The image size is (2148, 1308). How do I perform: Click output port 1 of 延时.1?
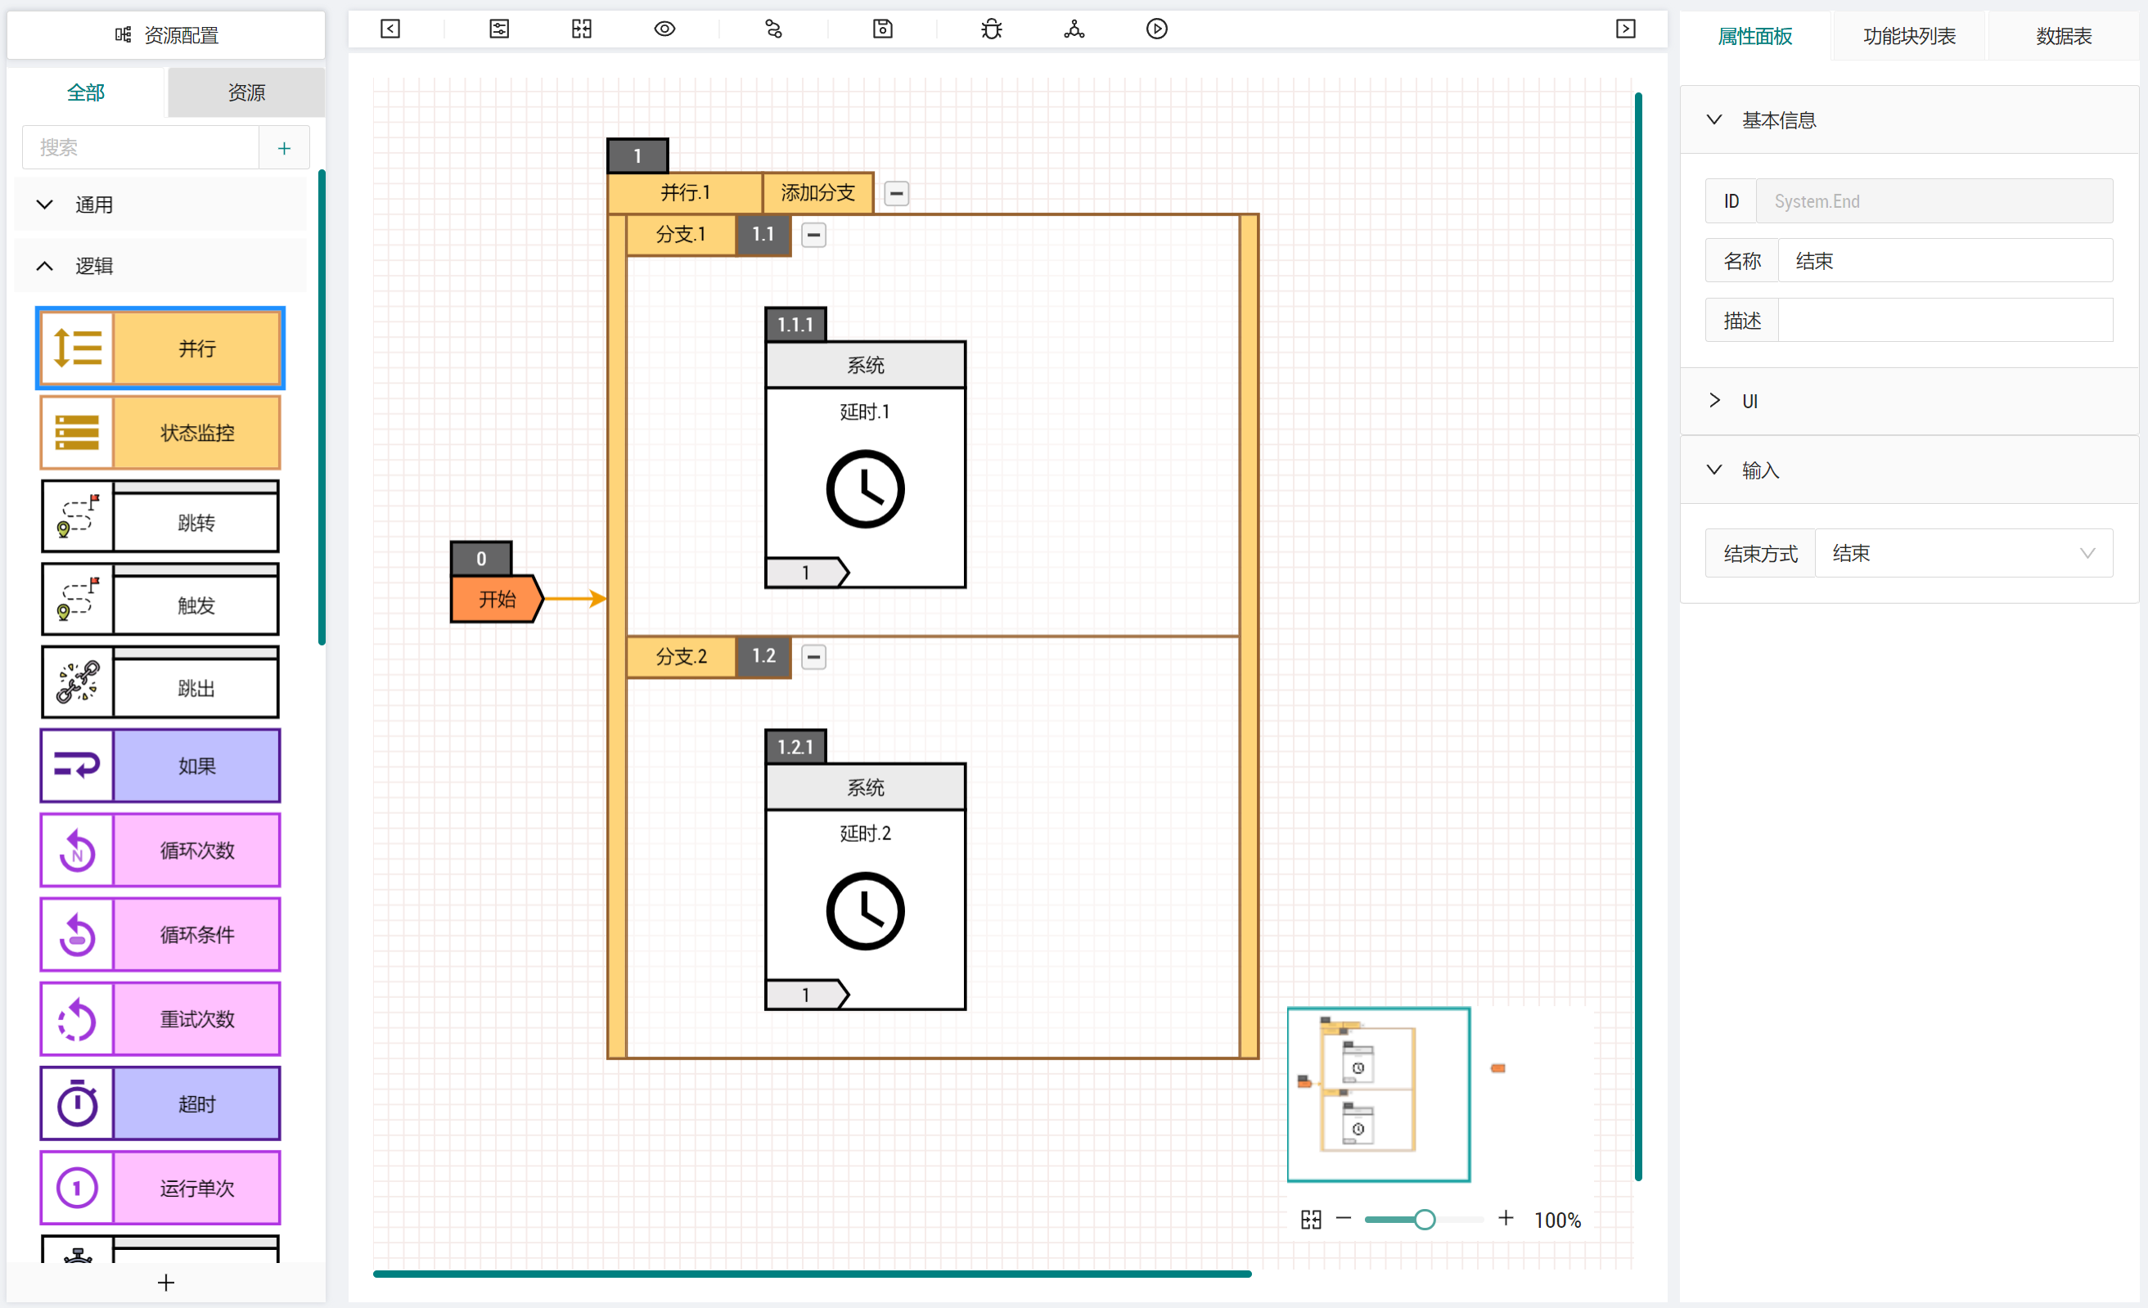[808, 573]
